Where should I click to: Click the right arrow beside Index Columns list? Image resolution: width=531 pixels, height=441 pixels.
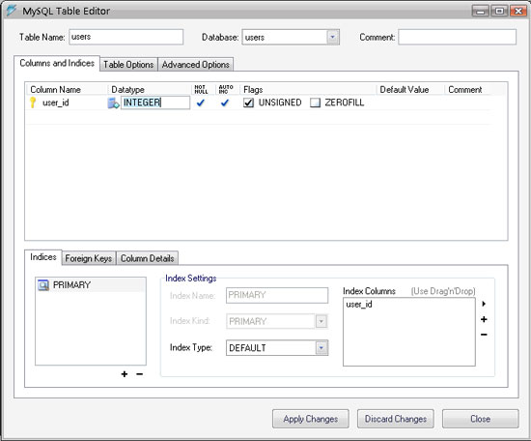click(x=484, y=304)
